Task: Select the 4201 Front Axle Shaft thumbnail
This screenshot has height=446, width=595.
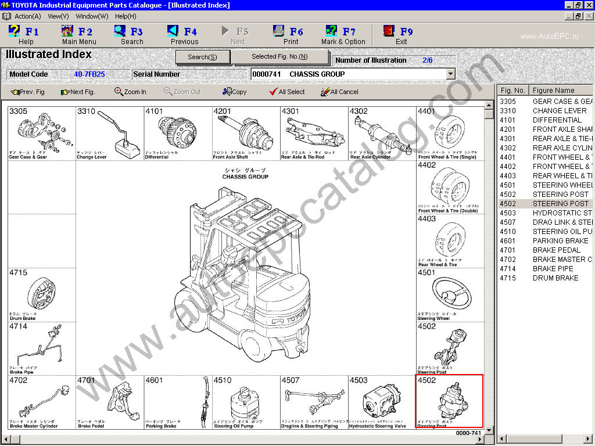Action: (x=246, y=134)
